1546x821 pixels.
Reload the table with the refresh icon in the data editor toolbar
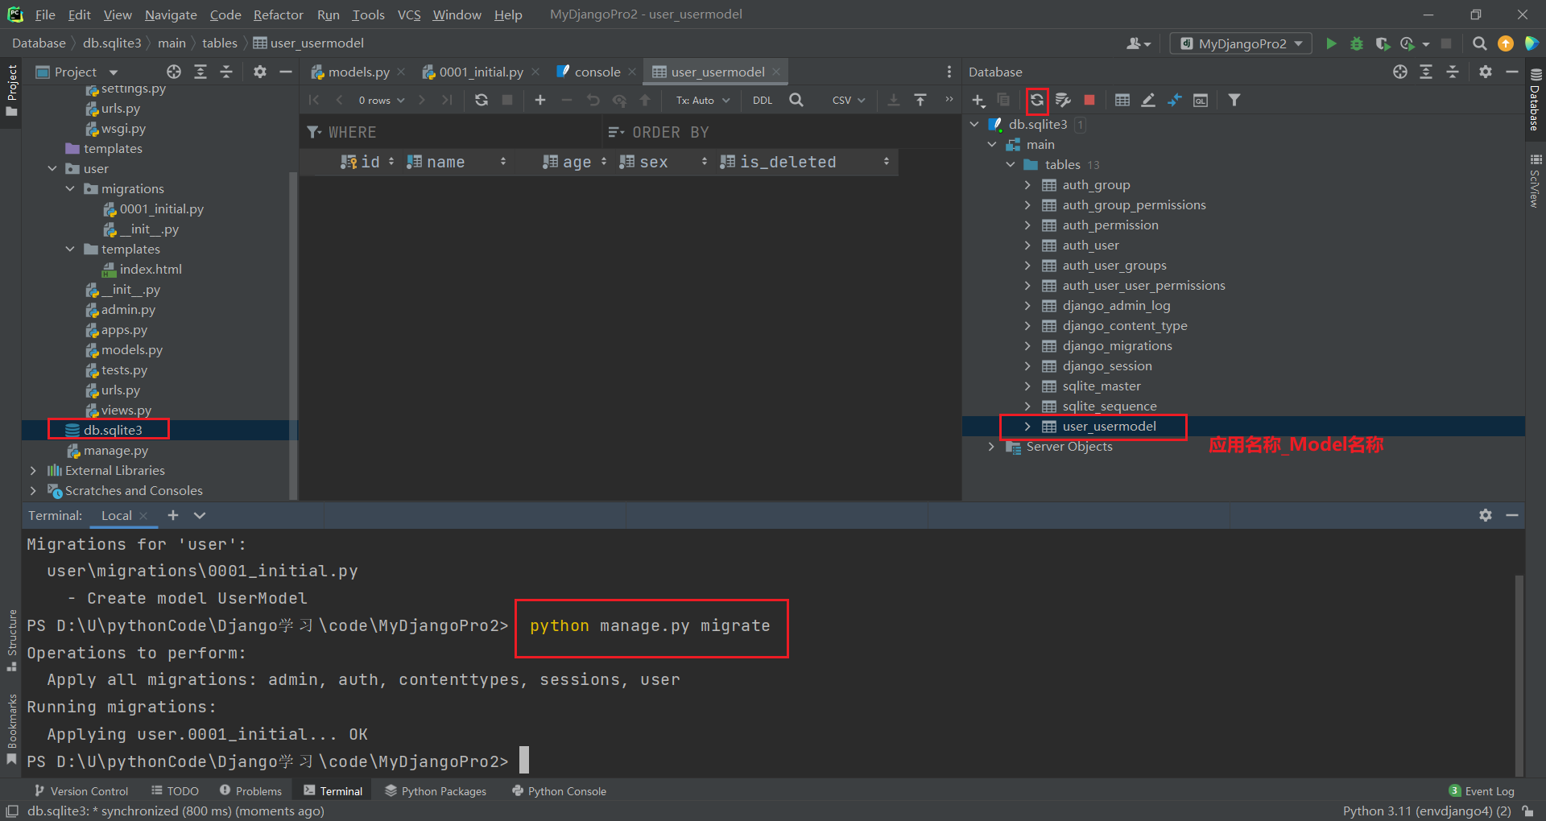[x=482, y=100]
